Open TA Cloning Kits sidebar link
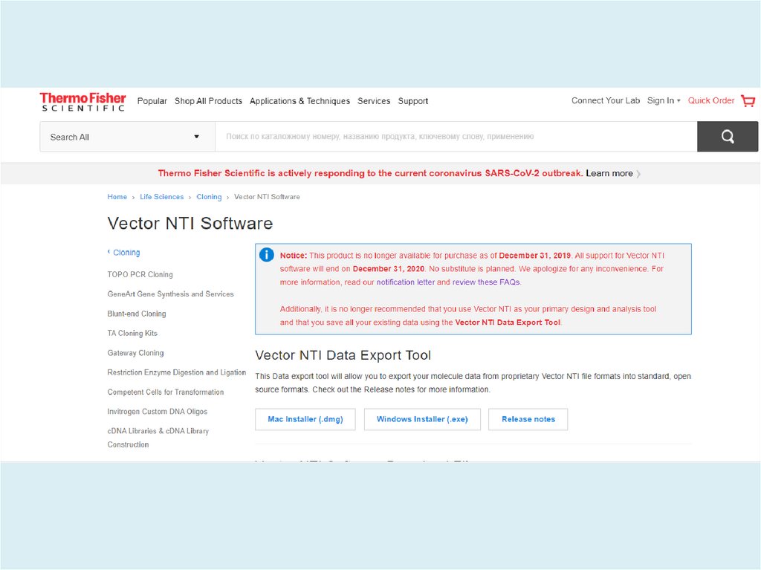The height and width of the screenshot is (570, 761). coord(132,333)
